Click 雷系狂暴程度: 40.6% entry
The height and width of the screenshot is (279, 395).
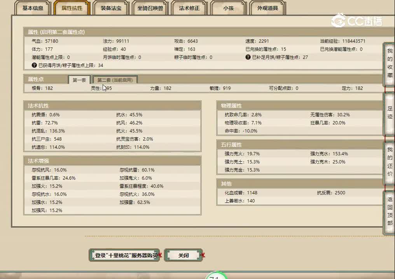click(x=142, y=186)
